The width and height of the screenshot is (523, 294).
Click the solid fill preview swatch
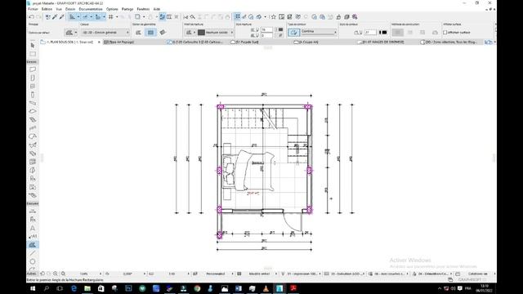(x=201, y=33)
